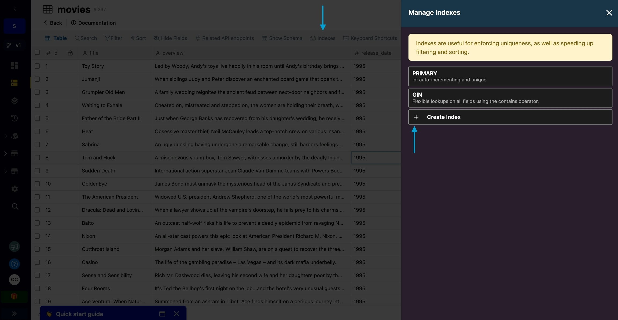
Task: Click the gift icon in sidebar
Action: [14, 296]
